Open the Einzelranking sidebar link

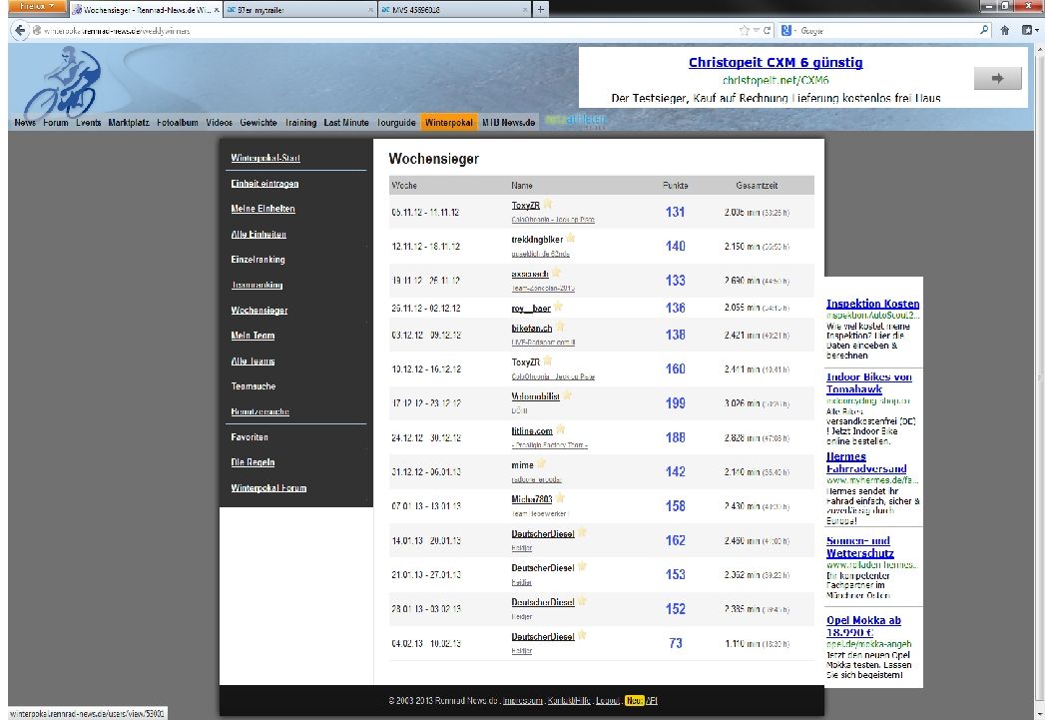[258, 260]
